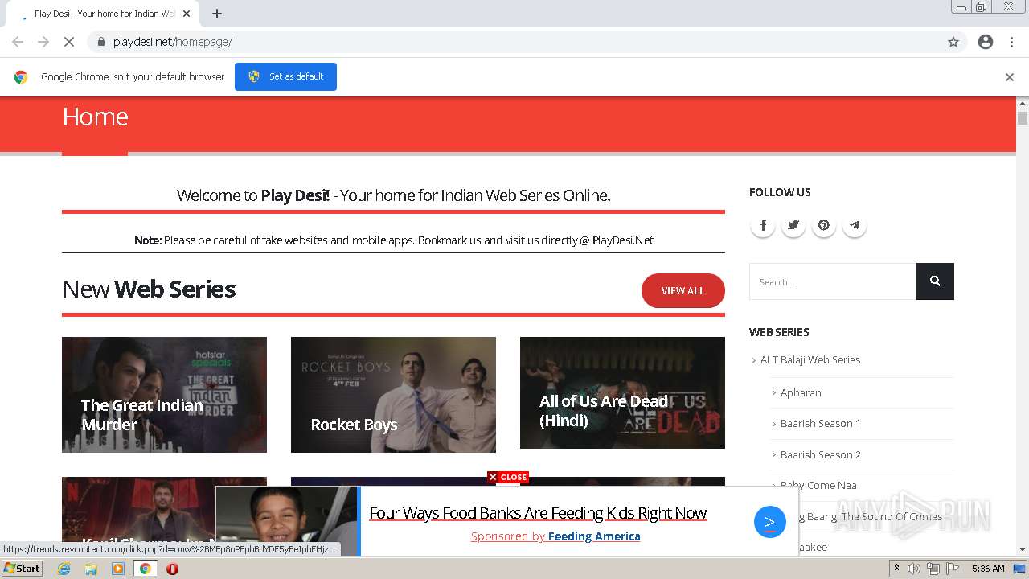The height and width of the screenshot is (579, 1029).
Task: Set Chrome as default browser
Action: pyautogui.click(x=285, y=76)
